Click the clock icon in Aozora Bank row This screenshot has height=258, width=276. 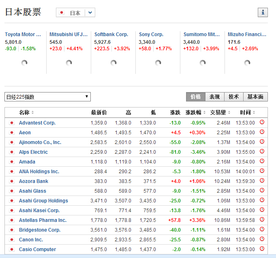click(262, 180)
